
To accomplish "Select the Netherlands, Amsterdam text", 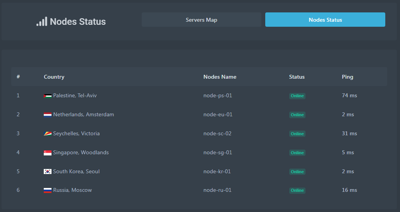I will [83, 114].
